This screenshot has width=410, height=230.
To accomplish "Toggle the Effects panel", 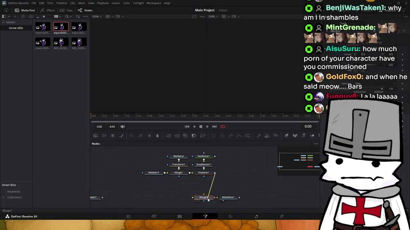I will point(47,10).
